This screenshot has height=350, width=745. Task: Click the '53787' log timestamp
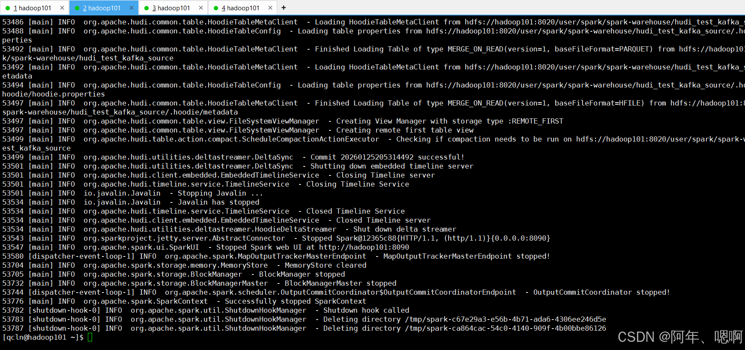pos(13,328)
